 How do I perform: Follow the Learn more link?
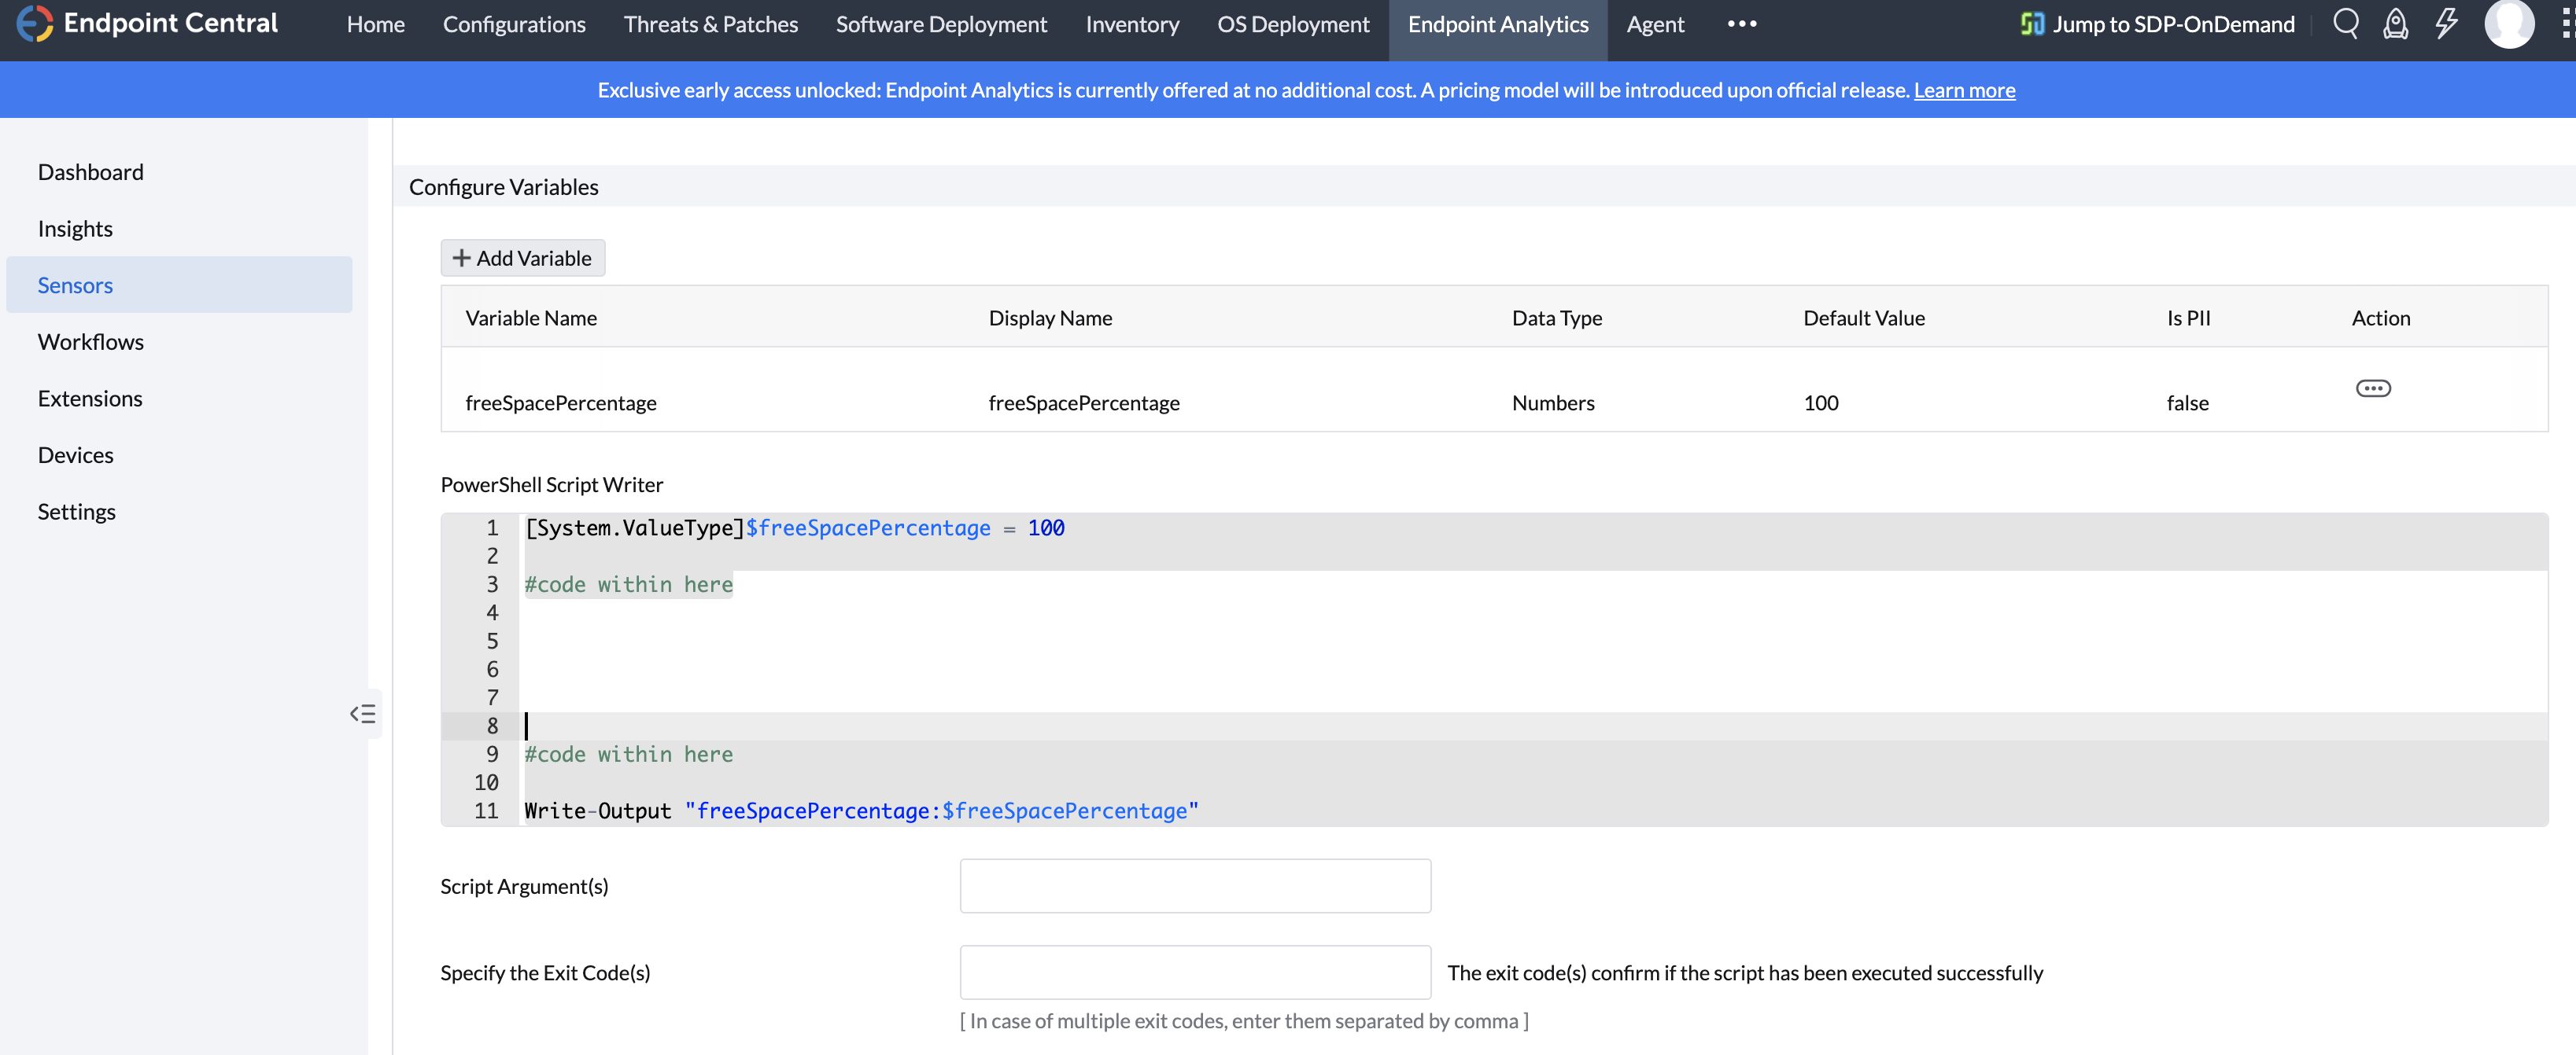coord(1964,90)
